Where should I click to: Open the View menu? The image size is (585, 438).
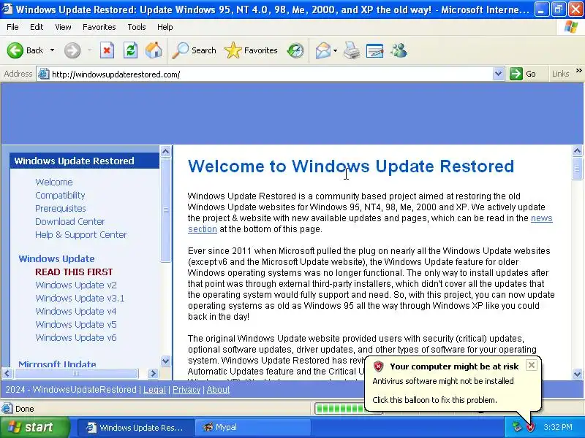pos(63,27)
